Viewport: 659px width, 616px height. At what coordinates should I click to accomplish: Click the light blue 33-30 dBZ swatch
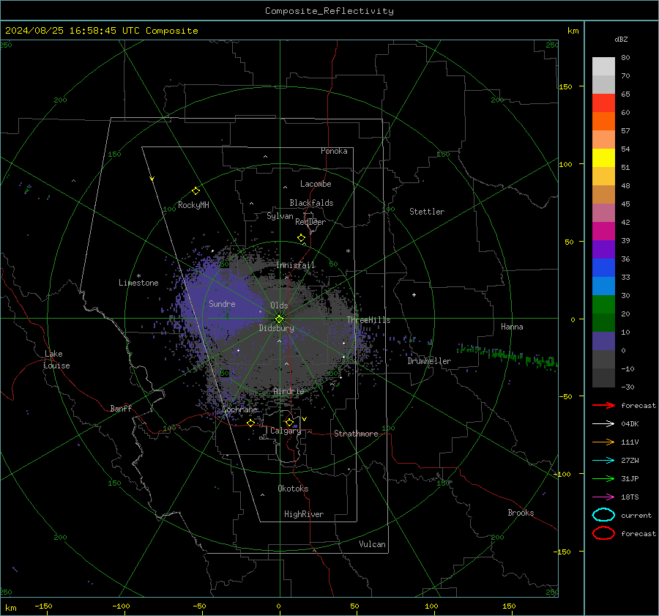603,286
